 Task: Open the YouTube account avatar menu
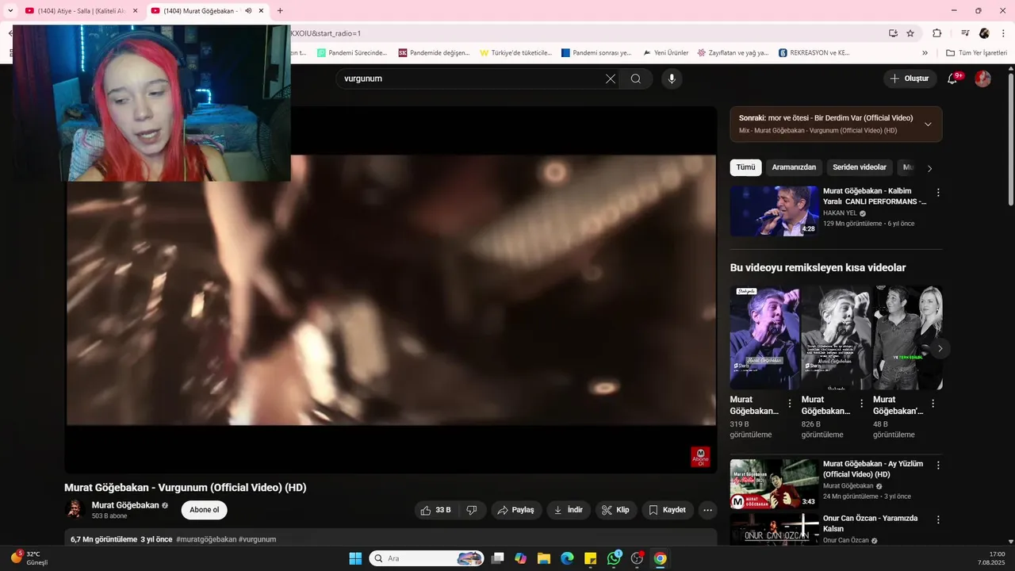coord(982,79)
